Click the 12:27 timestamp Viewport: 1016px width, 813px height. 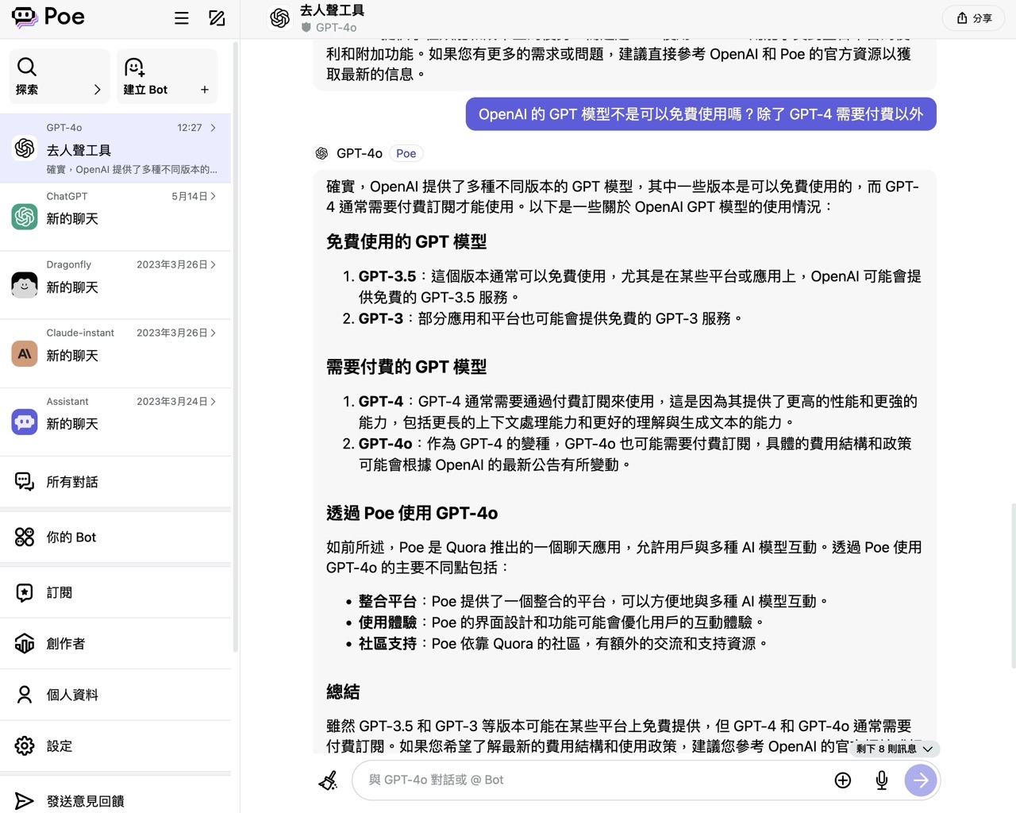click(189, 128)
